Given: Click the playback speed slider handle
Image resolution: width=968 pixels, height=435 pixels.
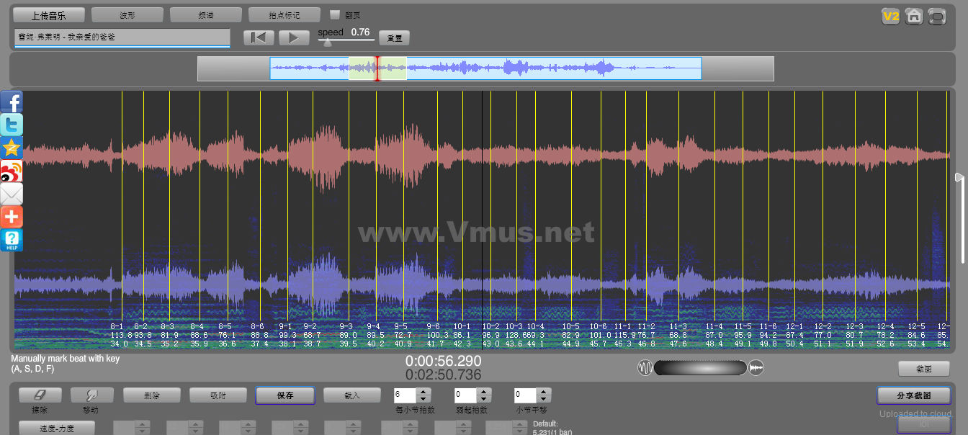Looking at the screenshot, I should point(328,42).
